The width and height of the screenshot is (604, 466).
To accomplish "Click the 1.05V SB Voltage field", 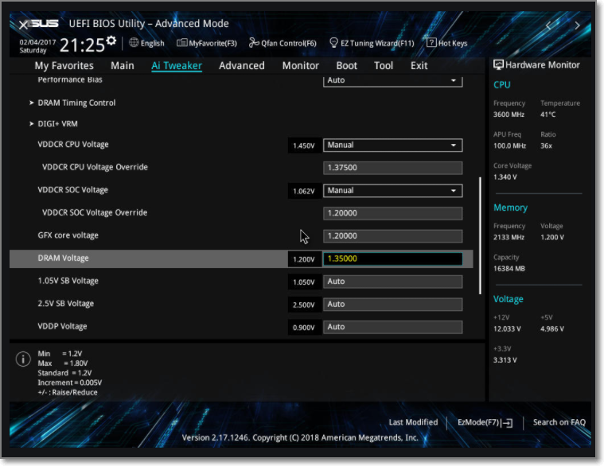I will point(392,282).
